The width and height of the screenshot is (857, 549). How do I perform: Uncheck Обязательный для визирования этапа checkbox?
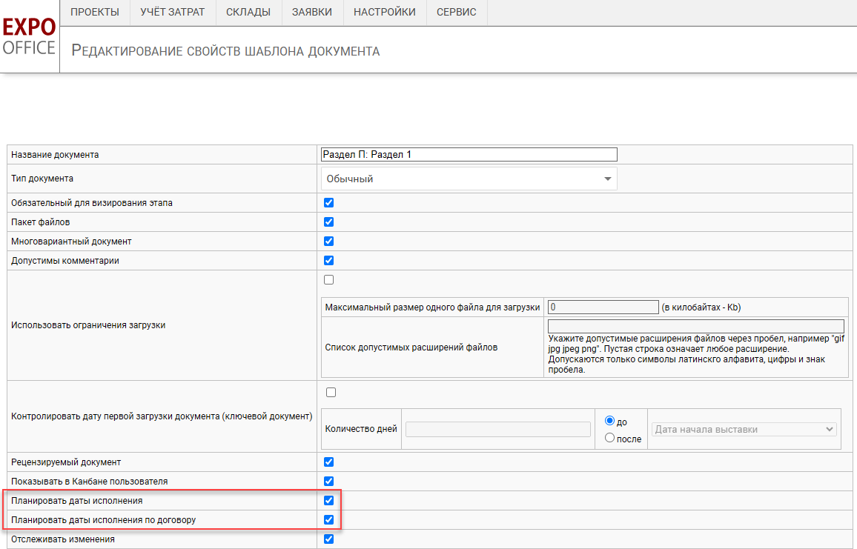[x=329, y=203]
